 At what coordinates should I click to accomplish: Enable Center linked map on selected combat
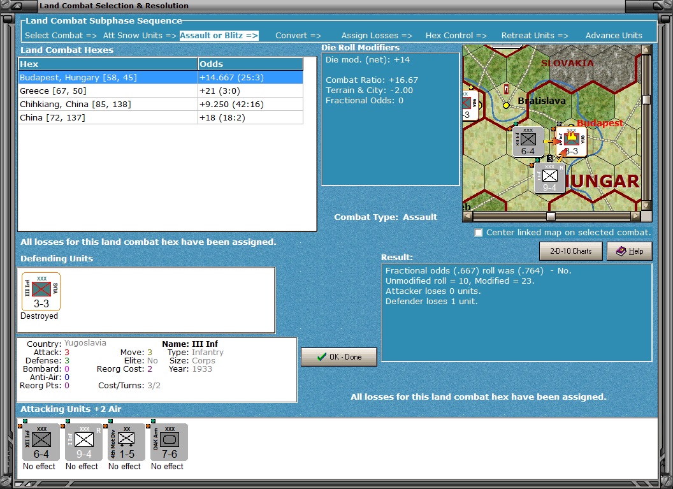click(x=478, y=232)
